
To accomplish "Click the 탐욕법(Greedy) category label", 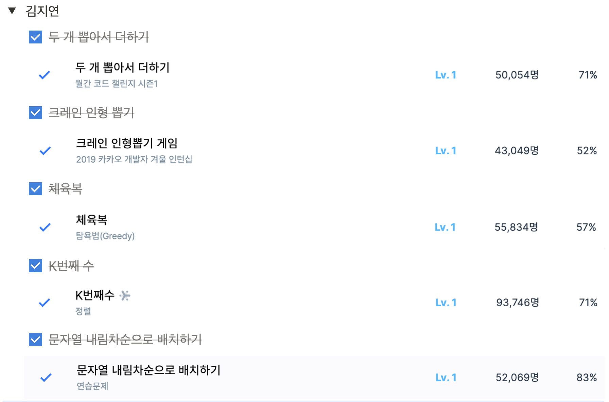I will click(x=105, y=236).
